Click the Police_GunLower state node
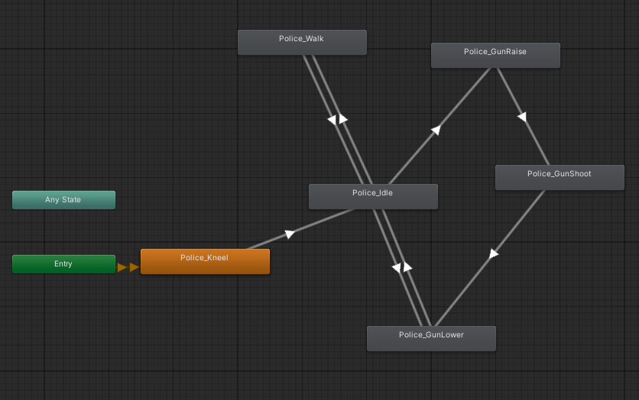Screen dimensions: 639x400 coord(431,338)
